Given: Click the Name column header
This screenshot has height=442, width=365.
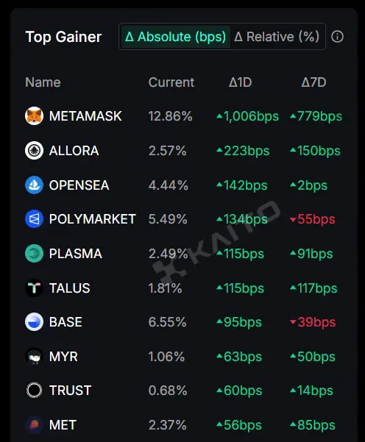Looking at the screenshot, I should pos(43,82).
